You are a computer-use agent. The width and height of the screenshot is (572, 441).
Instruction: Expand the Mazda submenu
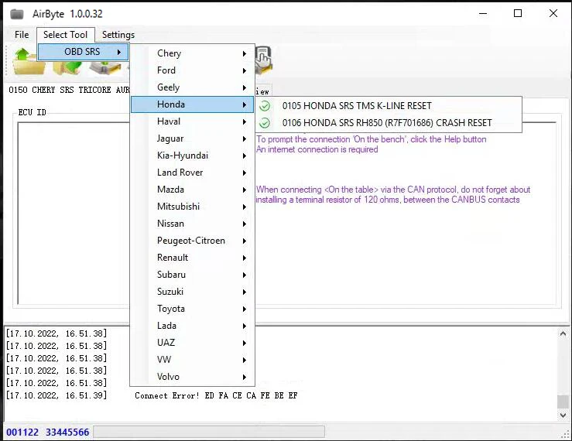coord(192,190)
